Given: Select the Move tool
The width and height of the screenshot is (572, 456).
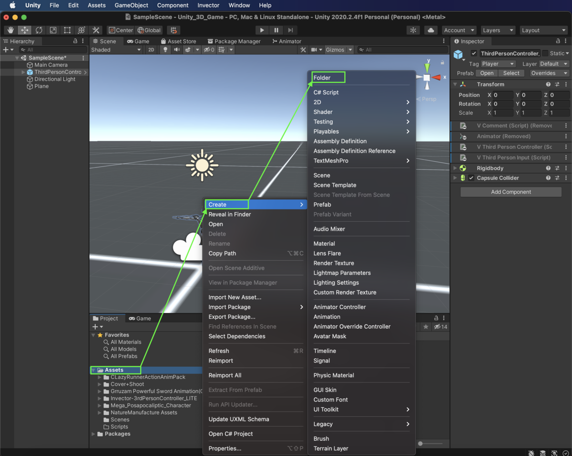Looking at the screenshot, I should 25,30.
